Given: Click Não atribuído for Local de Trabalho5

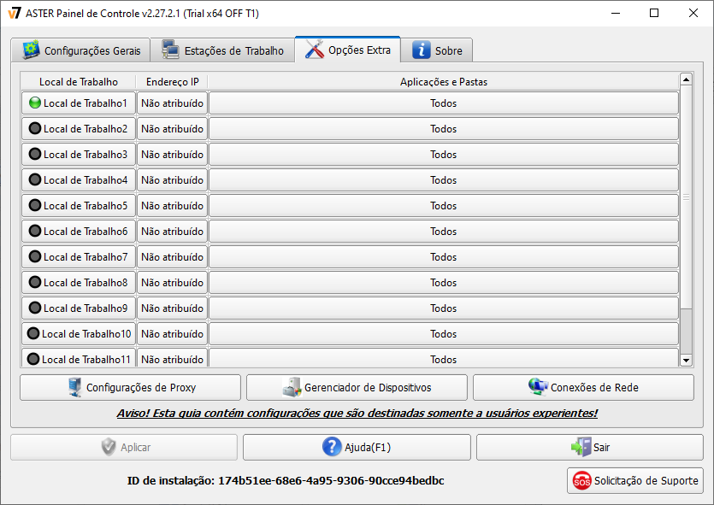Looking at the screenshot, I should [172, 205].
